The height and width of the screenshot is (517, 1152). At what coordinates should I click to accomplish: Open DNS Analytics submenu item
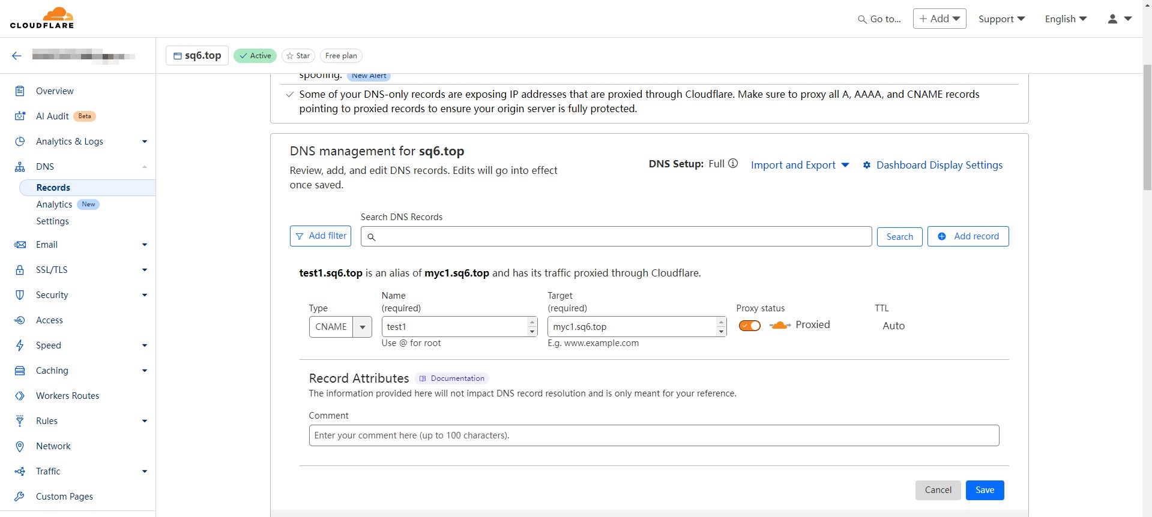pos(54,205)
